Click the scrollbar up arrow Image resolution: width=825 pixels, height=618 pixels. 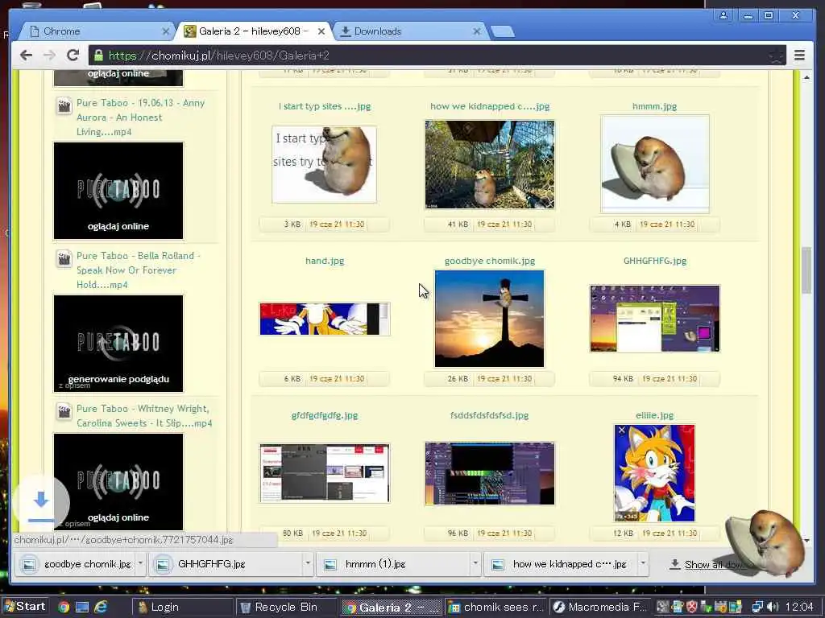(x=806, y=78)
